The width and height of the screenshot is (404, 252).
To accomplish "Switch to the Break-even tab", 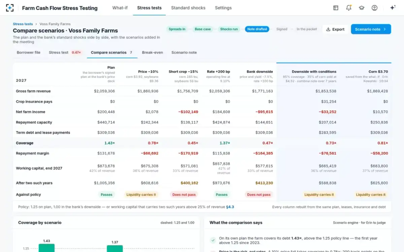I will click(x=153, y=52).
